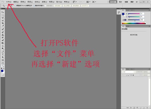Switch to the 设计 workspace
151x109 pixels.
click(x=121, y=2)
